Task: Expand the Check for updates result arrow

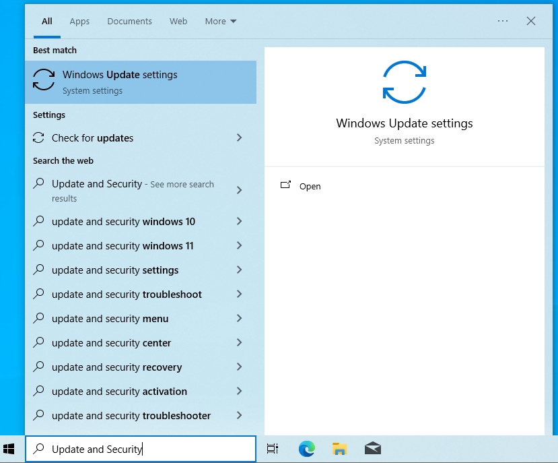Action: tap(239, 137)
